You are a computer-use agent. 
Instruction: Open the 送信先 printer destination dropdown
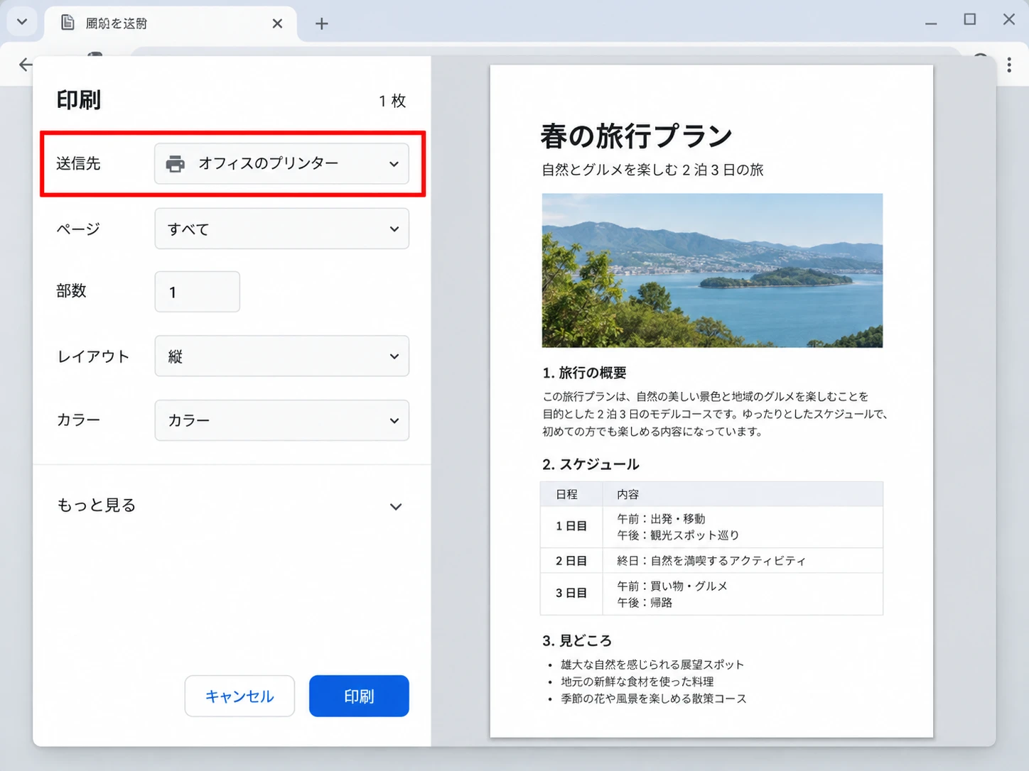click(x=281, y=164)
